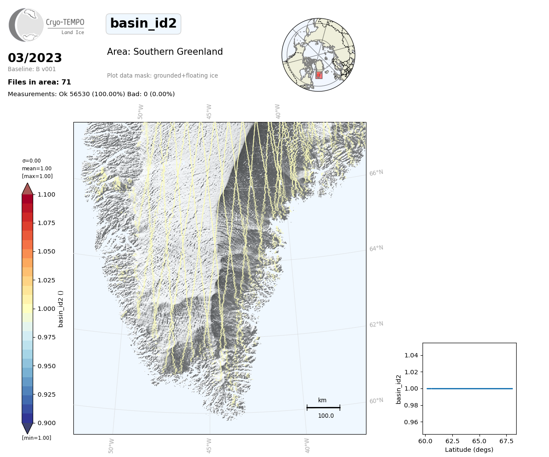Click the 1.025 colorbar tick label
The width and height of the screenshot is (549, 457).
click(x=46, y=280)
